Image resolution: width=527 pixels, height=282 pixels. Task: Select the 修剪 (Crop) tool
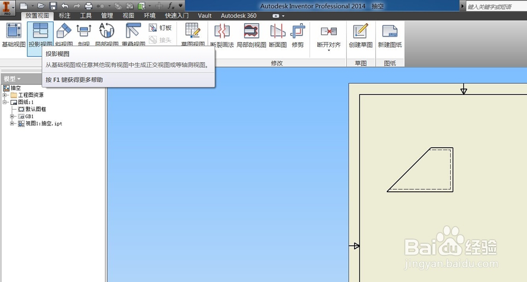(x=298, y=35)
